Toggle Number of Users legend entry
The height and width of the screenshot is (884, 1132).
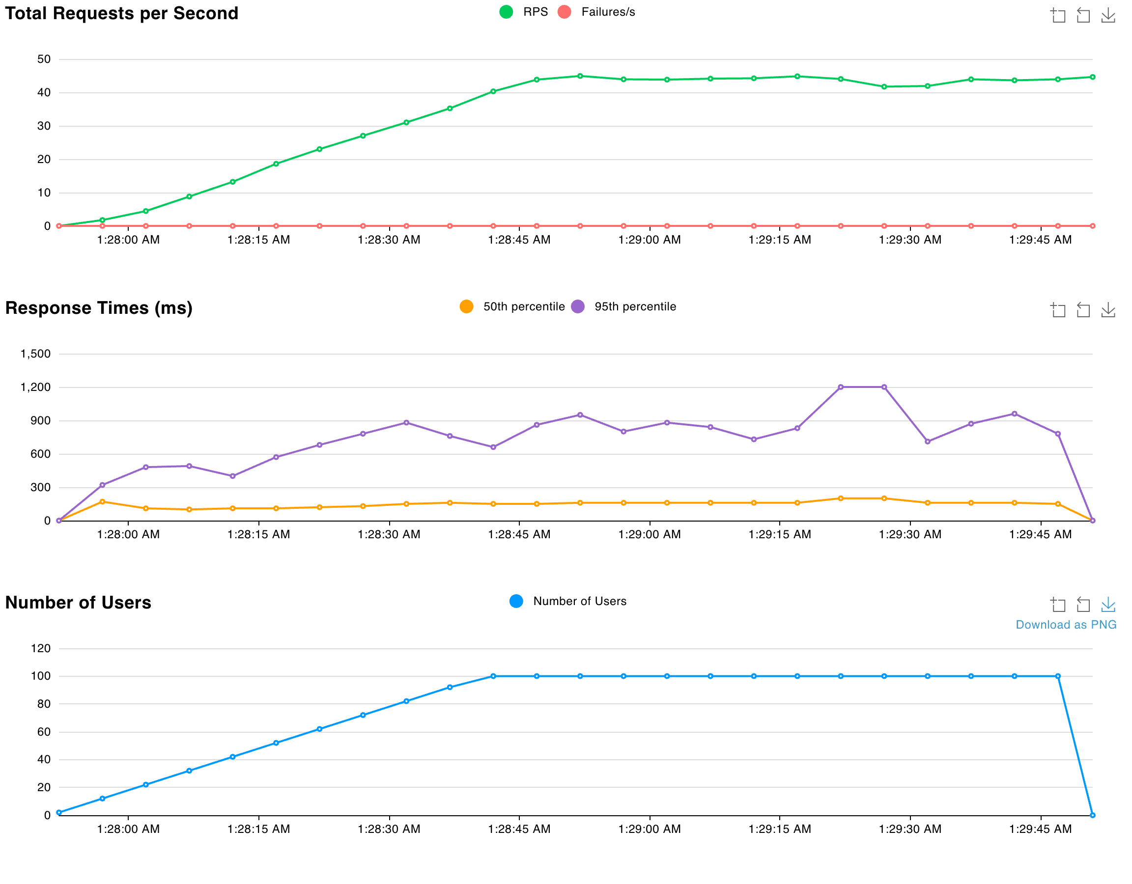579,601
